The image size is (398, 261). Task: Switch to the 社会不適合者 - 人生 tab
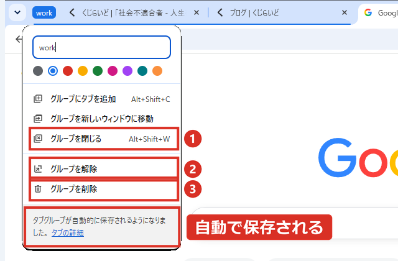[134, 12]
